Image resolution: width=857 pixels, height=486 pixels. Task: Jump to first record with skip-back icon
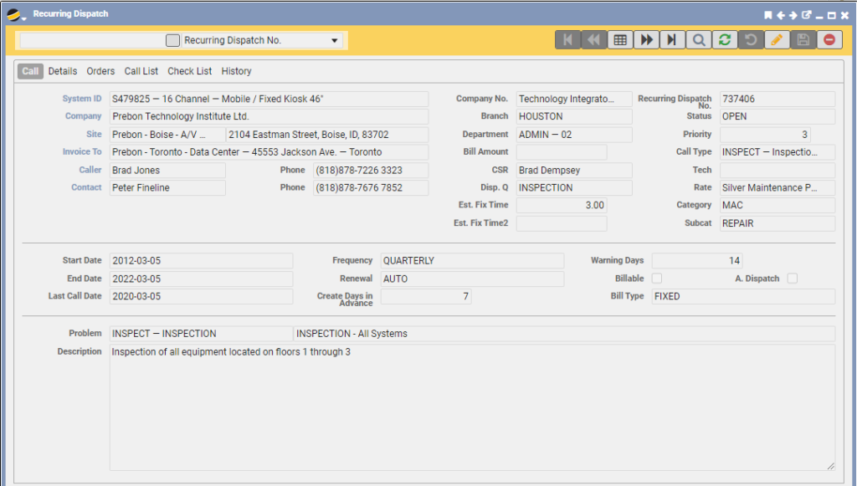568,38
